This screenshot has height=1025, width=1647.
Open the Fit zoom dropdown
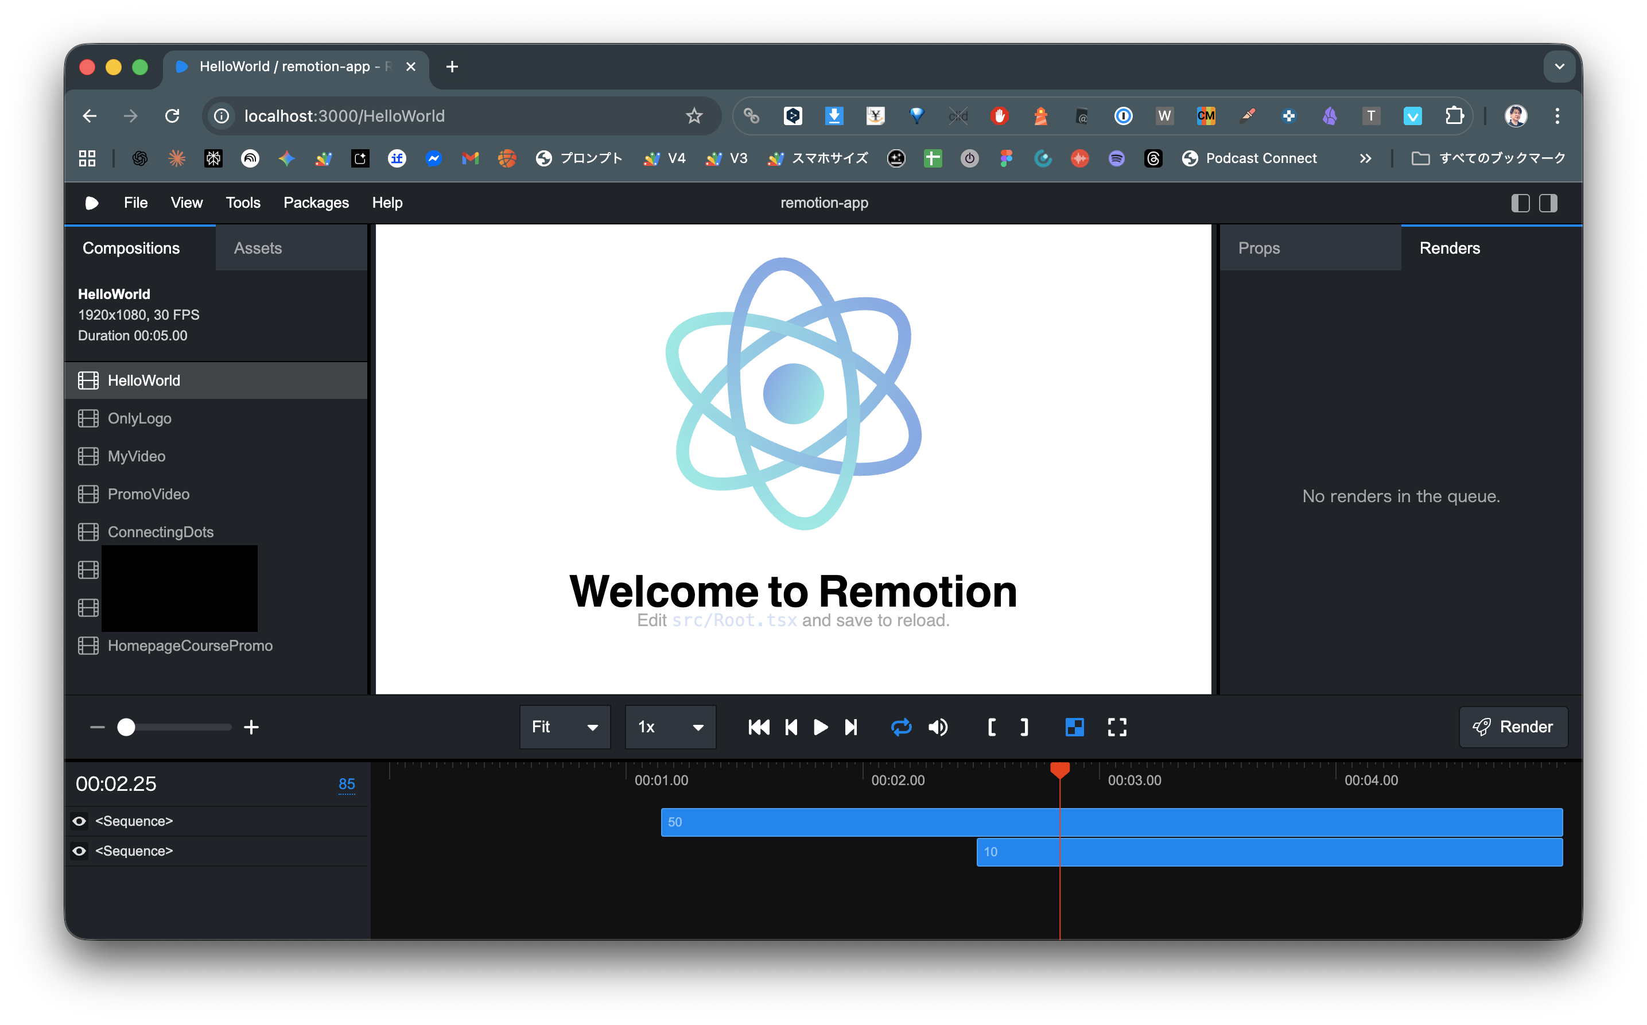tap(565, 727)
